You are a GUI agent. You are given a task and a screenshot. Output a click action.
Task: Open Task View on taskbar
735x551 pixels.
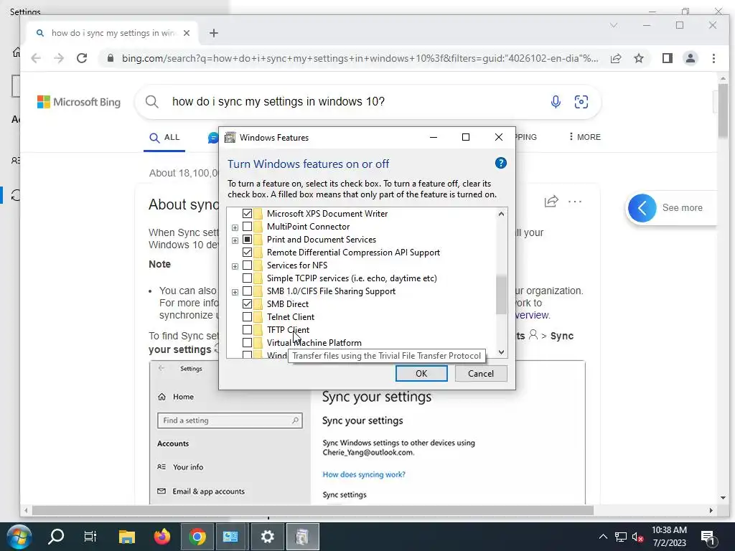point(90,537)
